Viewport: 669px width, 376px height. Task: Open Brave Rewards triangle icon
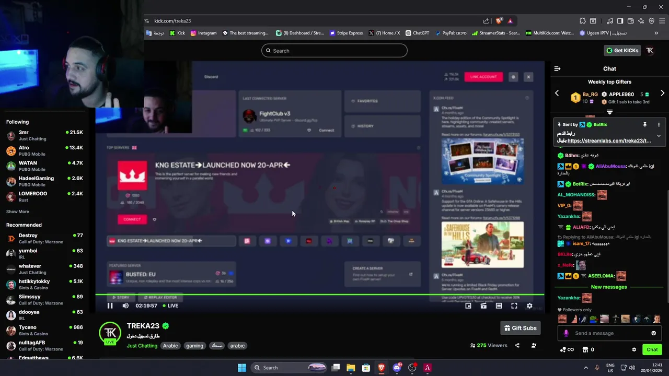point(510,21)
